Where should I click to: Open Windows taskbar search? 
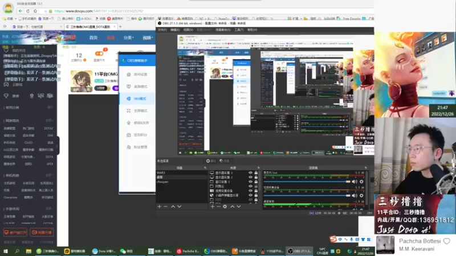tap(17, 251)
